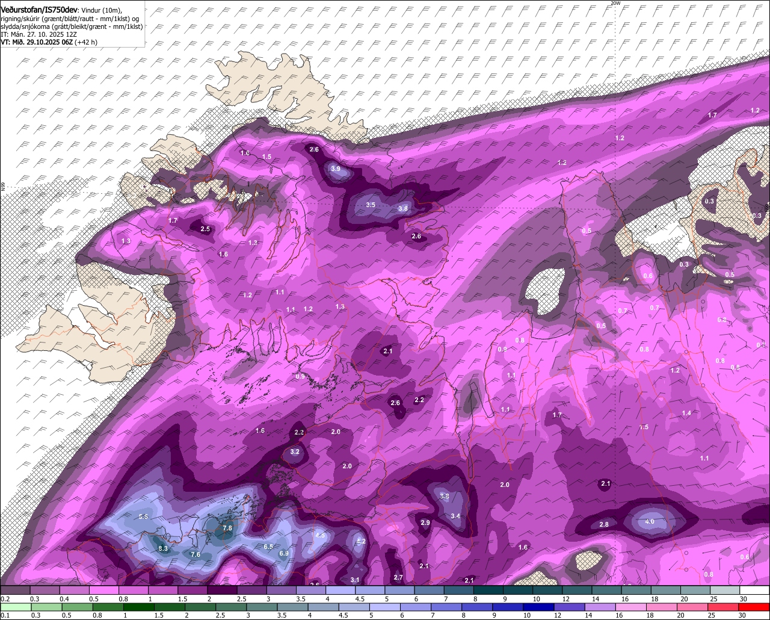Click the 2.0 value directly above the 3.8 and 3.4 values
The height and width of the screenshot is (620, 770).
pos(505,485)
